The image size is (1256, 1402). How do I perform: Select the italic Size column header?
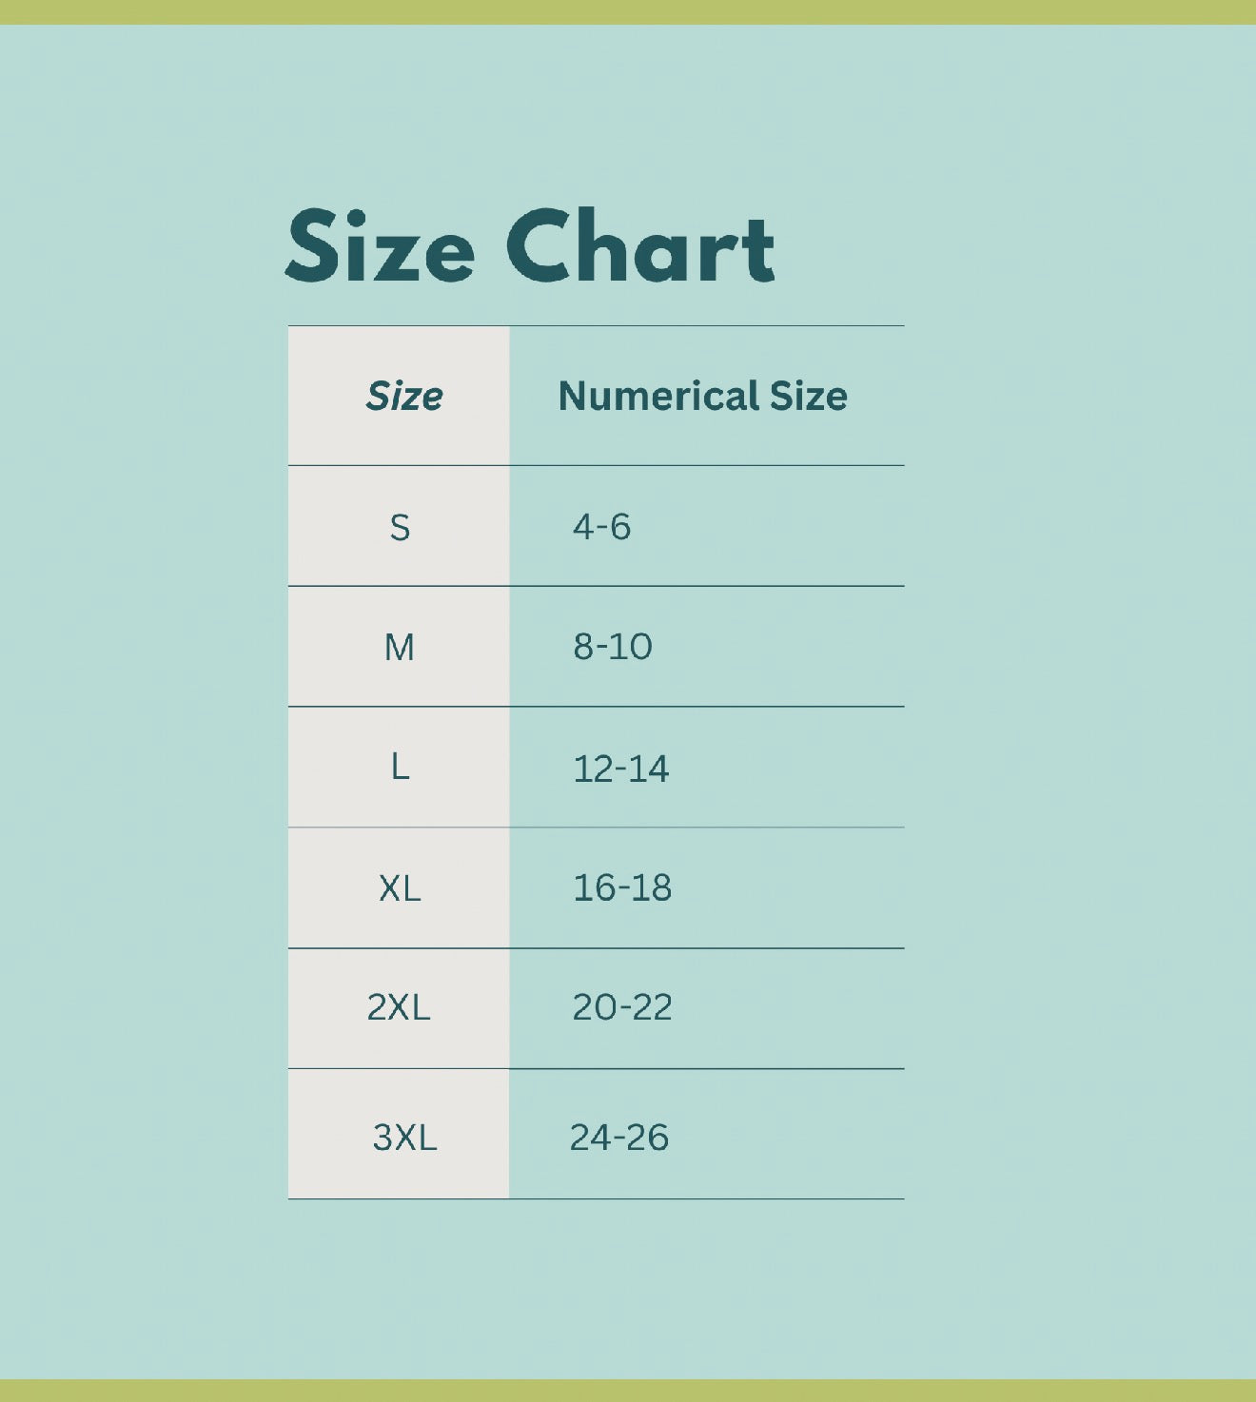click(x=403, y=396)
